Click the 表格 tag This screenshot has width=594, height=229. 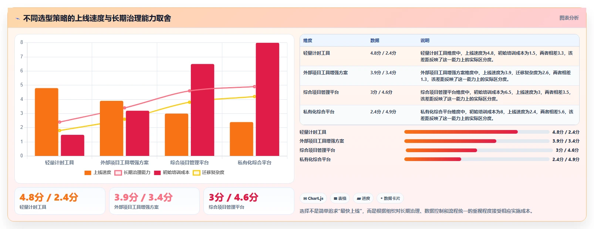(x=340, y=198)
